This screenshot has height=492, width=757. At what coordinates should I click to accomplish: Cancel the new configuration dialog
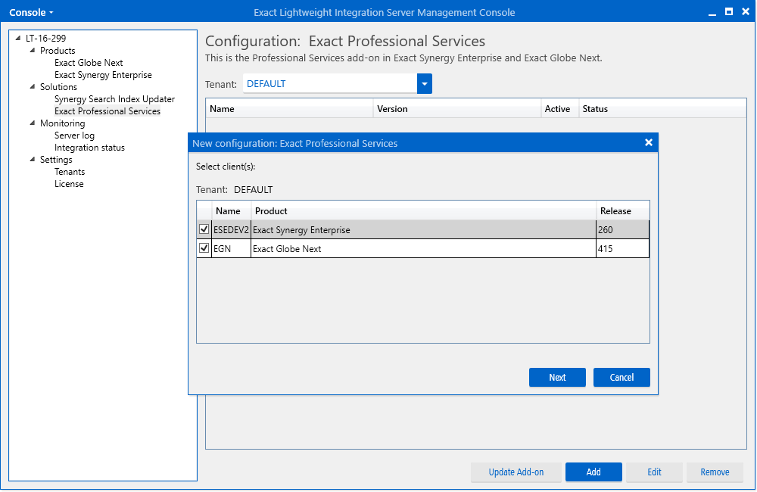click(x=621, y=378)
